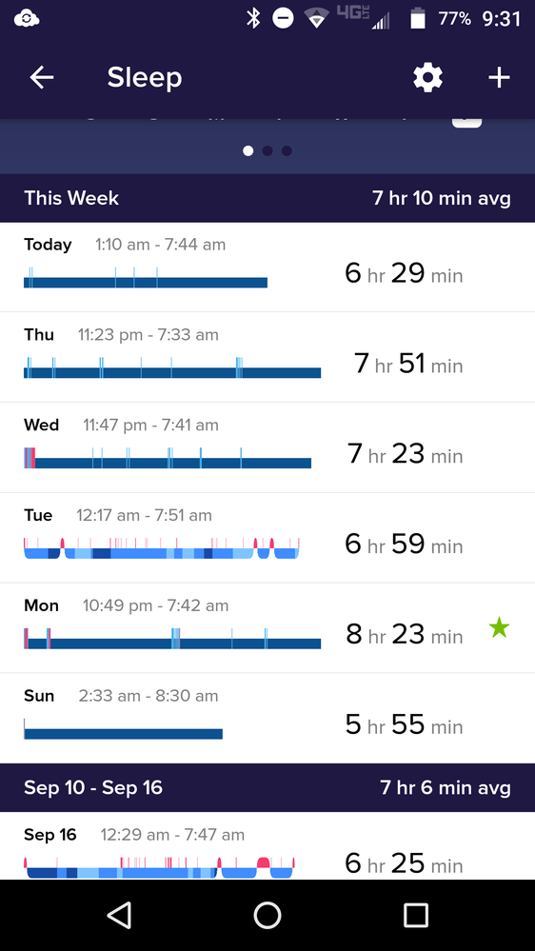Viewport: 535px width, 951px height.
Task: Open Sun 5 hr 55 min entry
Action: (267, 718)
